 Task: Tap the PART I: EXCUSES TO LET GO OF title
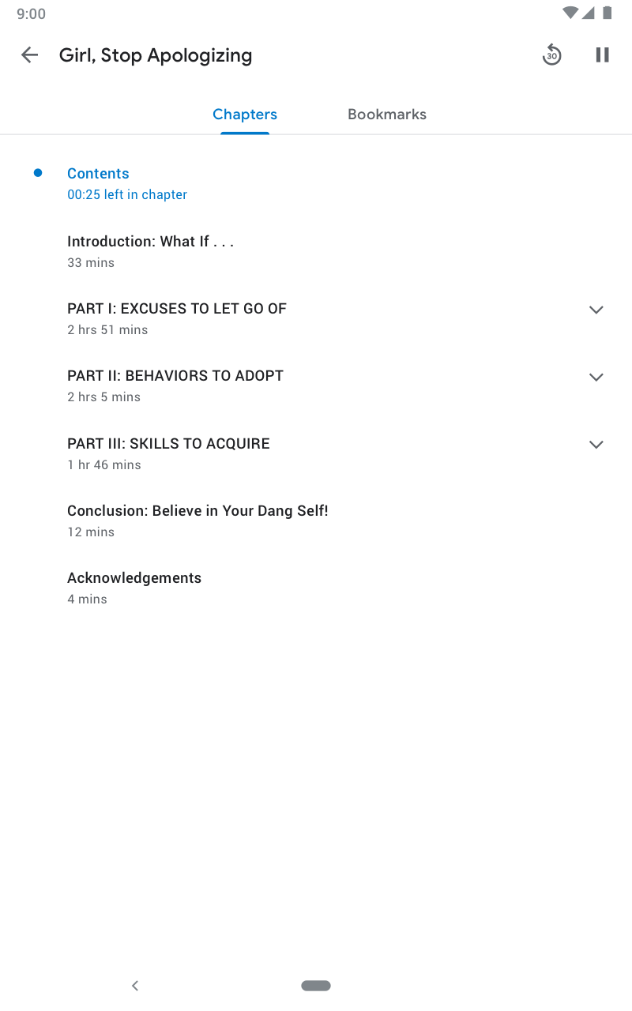pyautogui.click(x=177, y=309)
